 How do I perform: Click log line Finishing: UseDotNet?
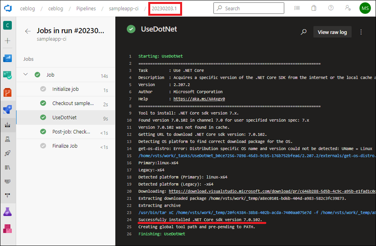(162, 234)
